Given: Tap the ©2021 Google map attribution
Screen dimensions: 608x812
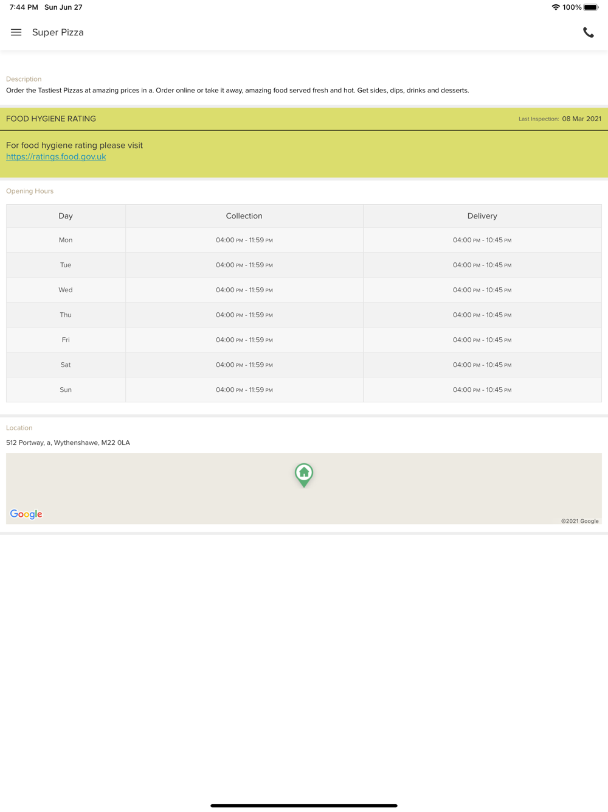Looking at the screenshot, I should 580,521.
